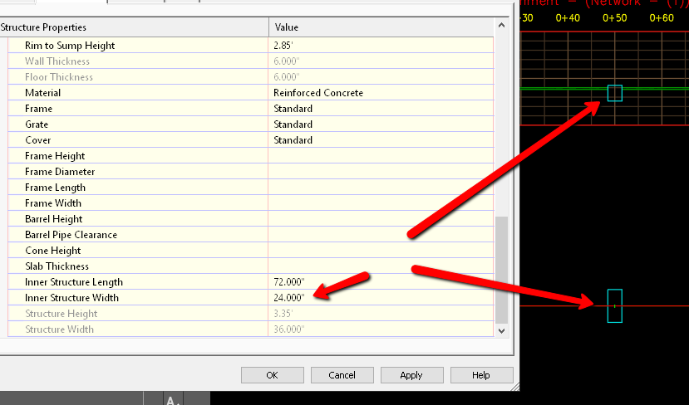Viewport: 689px width, 405px height.
Task: Click the Cancel button
Action: (342, 375)
